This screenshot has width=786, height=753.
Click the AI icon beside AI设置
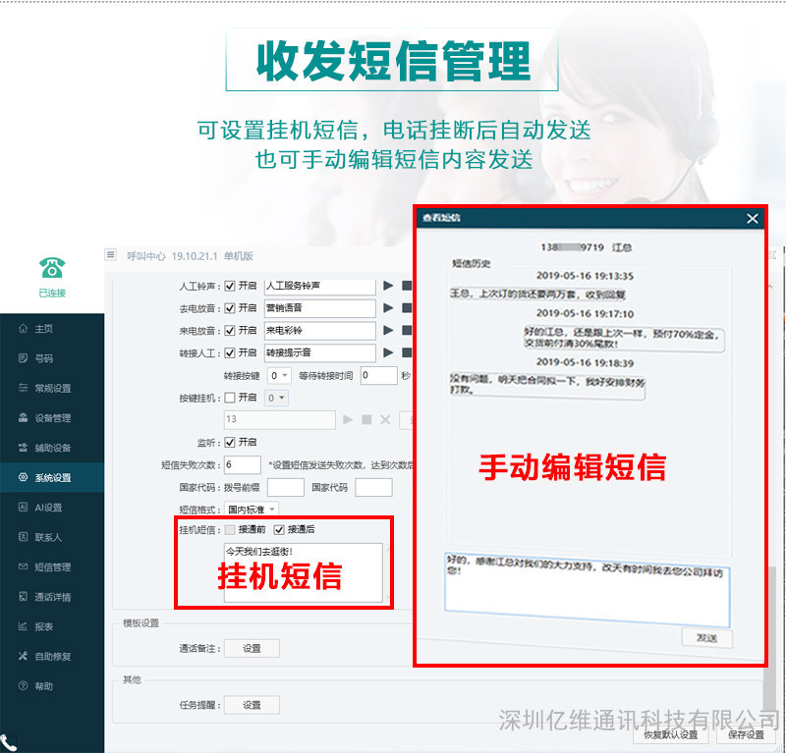pyautogui.click(x=23, y=507)
